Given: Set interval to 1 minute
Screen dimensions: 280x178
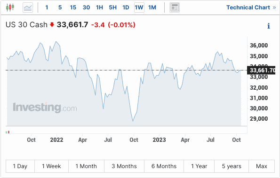Looking at the screenshot, I should pyautogui.click(x=47, y=8).
